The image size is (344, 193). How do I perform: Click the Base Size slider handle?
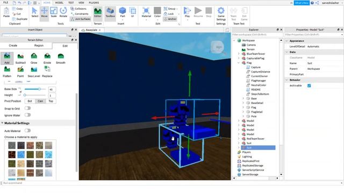pyautogui.click(x=39, y=89)
